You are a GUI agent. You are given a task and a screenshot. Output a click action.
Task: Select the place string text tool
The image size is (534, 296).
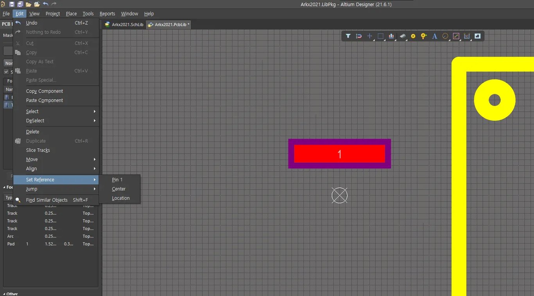434,36
